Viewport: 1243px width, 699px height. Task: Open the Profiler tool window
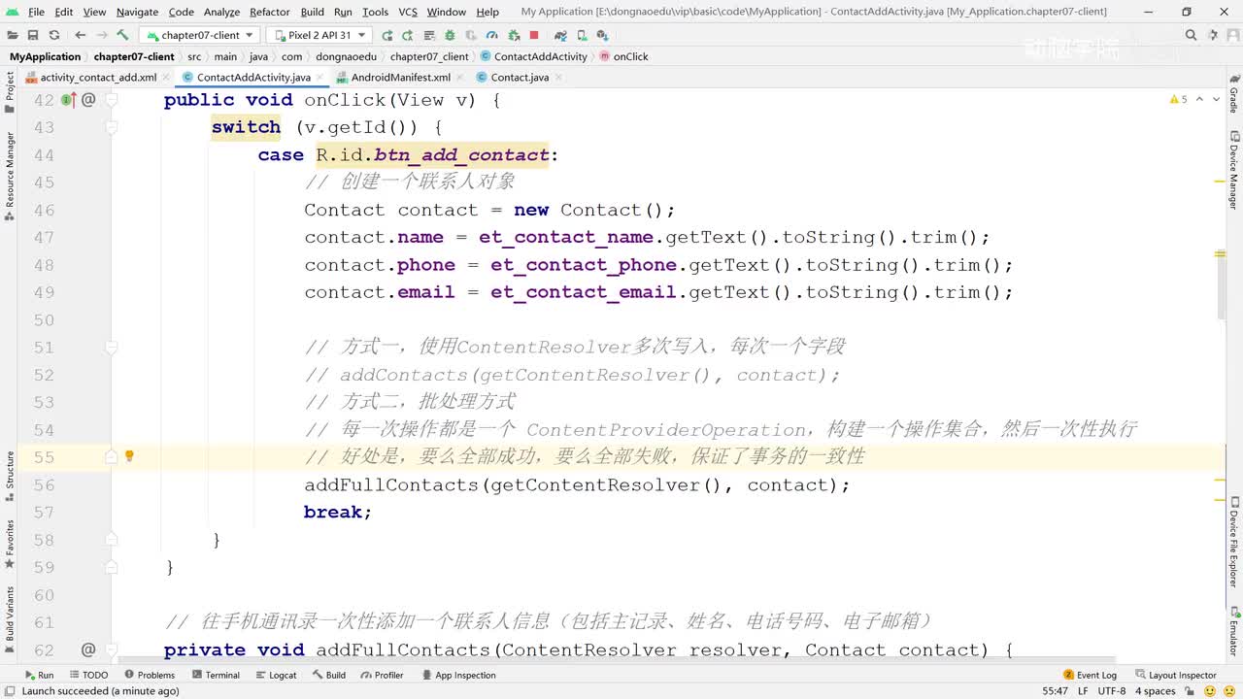pyautogui.click(x=382, y=675)
